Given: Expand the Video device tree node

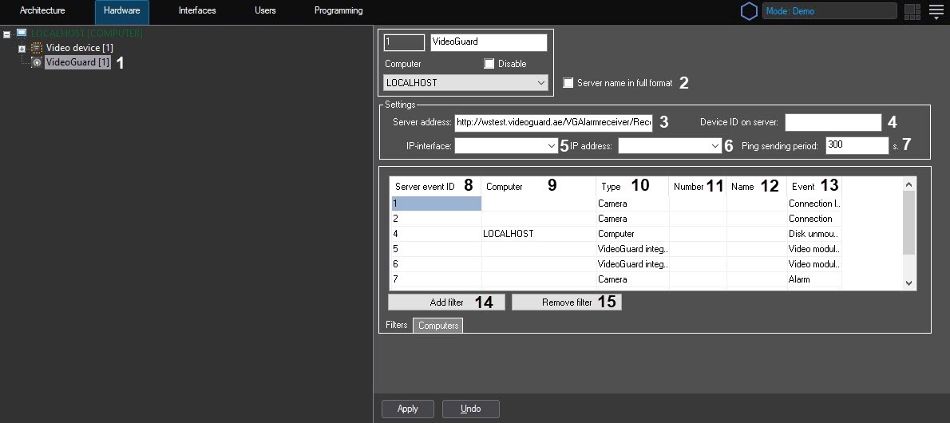Looking at the screenshot, I should point(22,49).
